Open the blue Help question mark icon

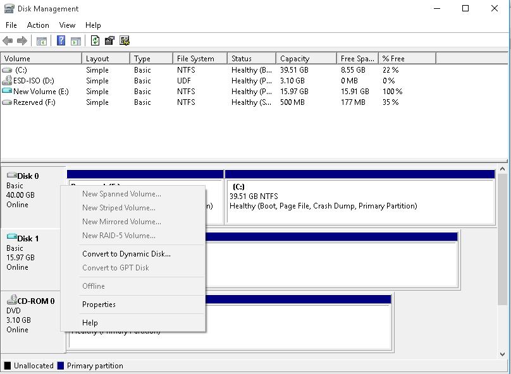pos(61,40)
